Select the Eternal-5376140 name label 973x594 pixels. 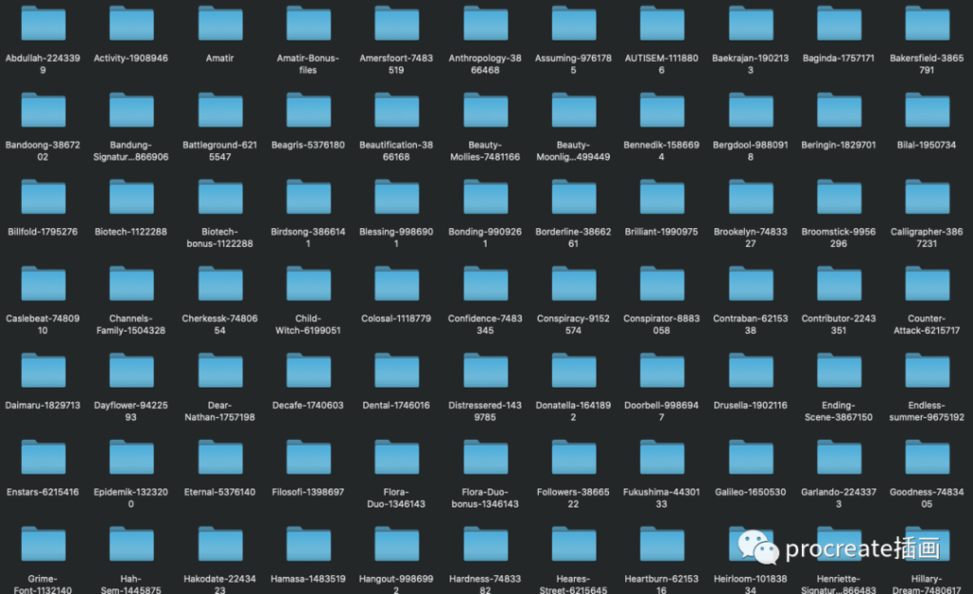(x=219, y=493)
